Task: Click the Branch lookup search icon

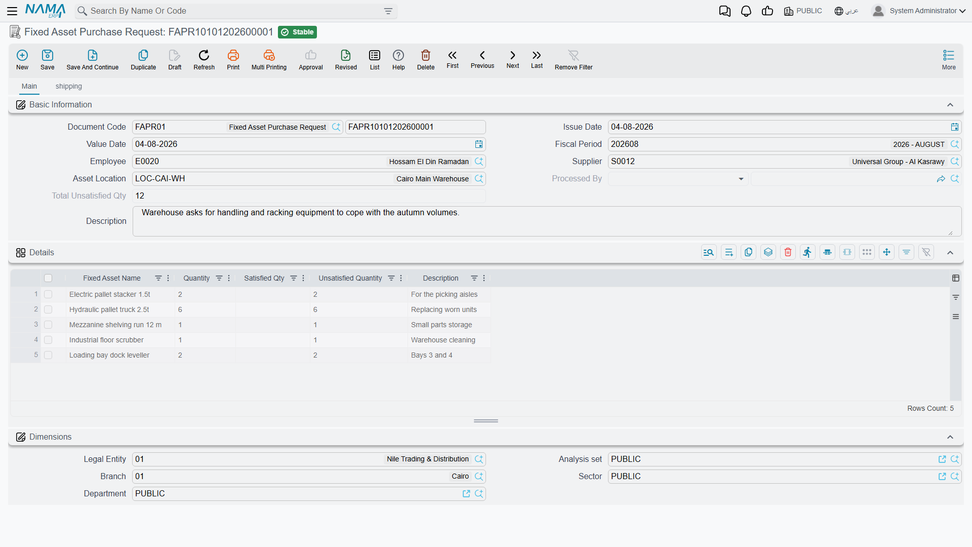Action: coord(478,477)
